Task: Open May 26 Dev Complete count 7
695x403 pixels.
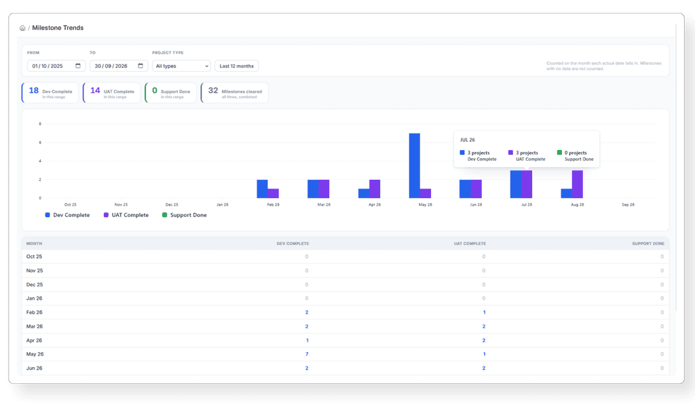Action: pos(307,354)
